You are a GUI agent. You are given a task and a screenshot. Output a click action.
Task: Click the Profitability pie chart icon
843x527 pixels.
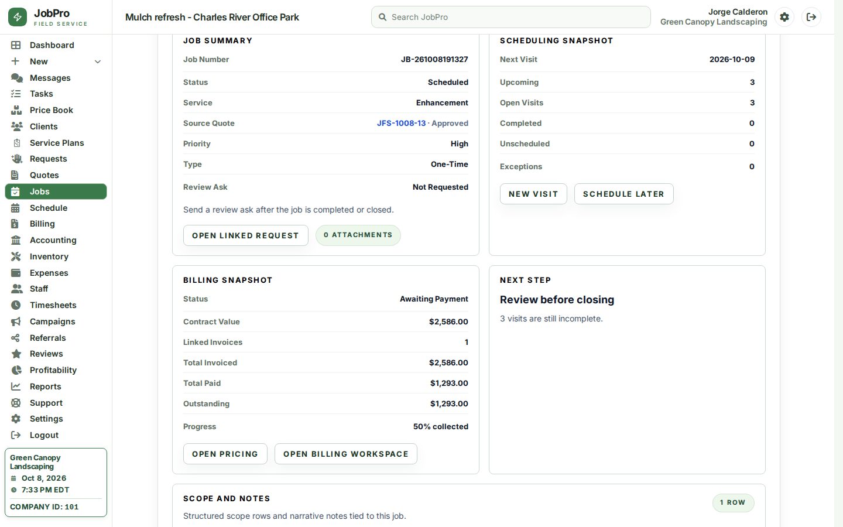(x=16, y=370)
